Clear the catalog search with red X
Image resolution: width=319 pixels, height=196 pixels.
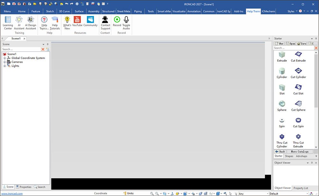[316, 48]
